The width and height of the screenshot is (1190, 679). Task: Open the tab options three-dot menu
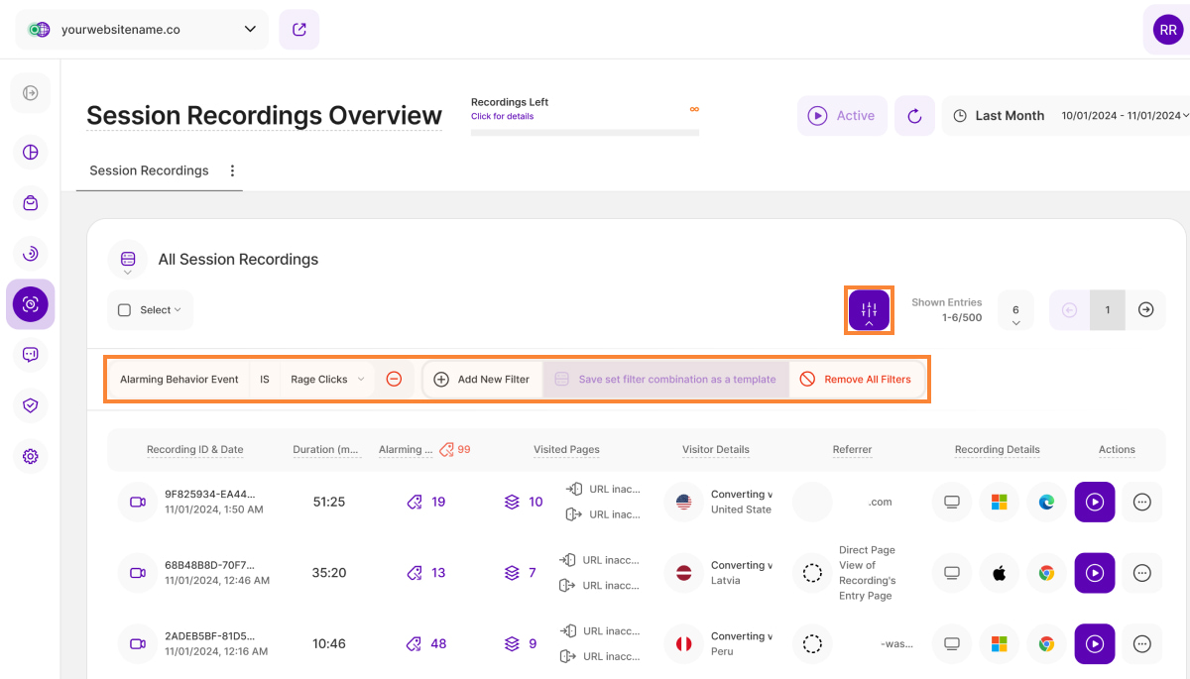click(233, 170)
